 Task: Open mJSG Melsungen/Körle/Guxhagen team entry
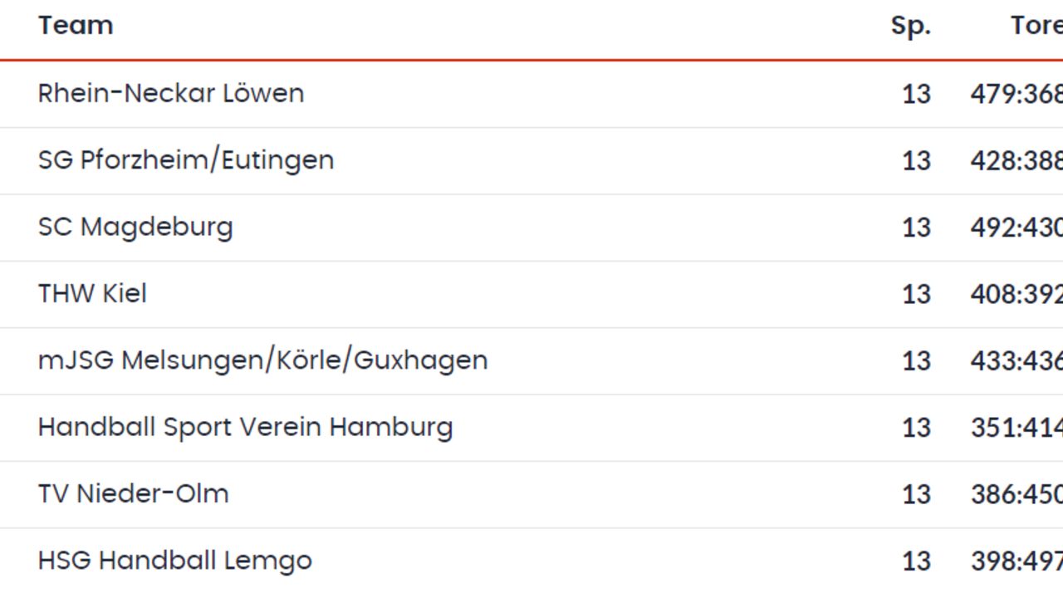point(263,360)
